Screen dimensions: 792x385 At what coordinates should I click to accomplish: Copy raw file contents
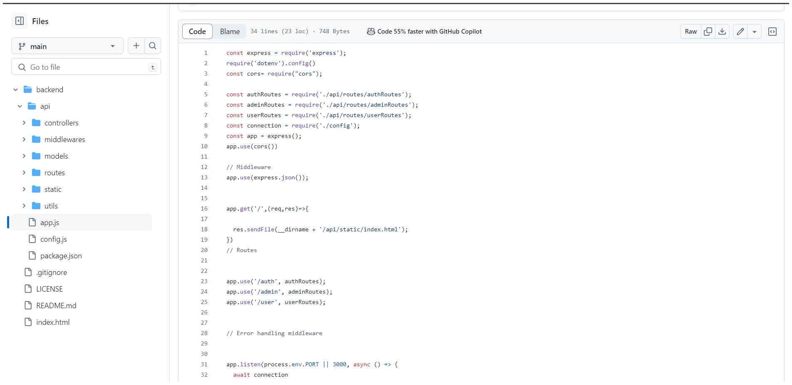(708, 32)
